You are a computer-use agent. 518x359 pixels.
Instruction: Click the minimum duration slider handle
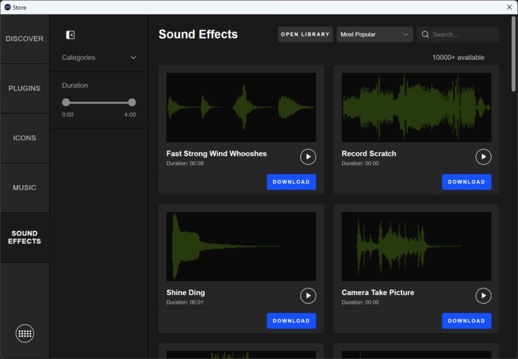[x=66, y=102]
